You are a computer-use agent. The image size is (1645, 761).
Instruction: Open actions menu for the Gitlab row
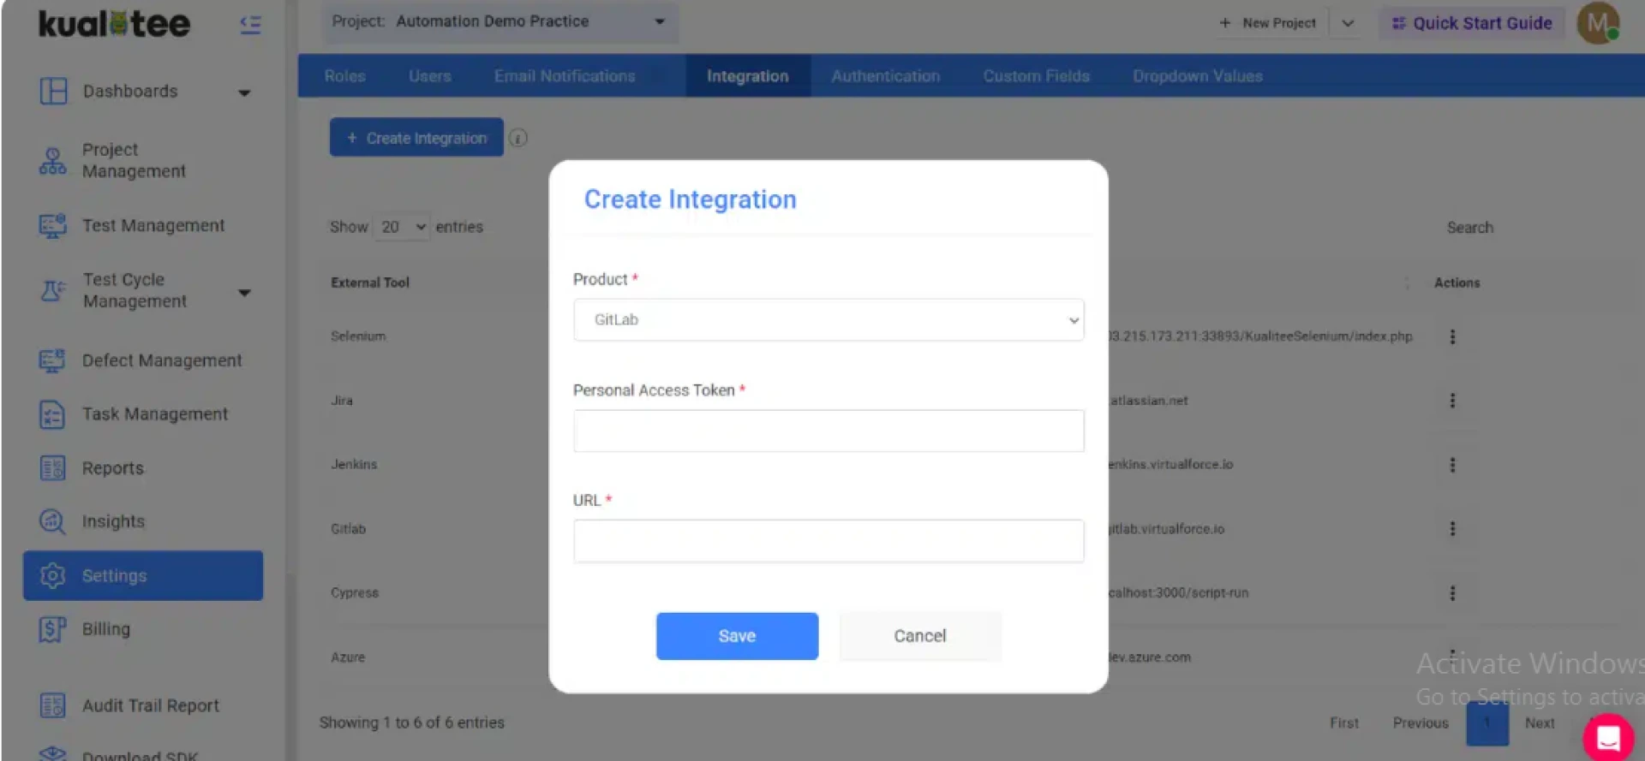point(1452,529)
